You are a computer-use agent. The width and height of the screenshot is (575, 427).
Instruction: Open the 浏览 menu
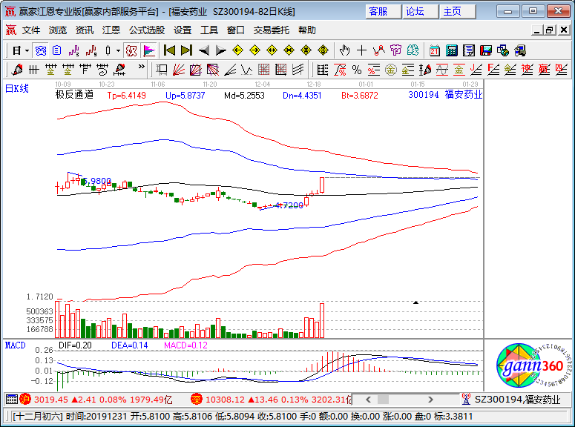tap(58, 30)
